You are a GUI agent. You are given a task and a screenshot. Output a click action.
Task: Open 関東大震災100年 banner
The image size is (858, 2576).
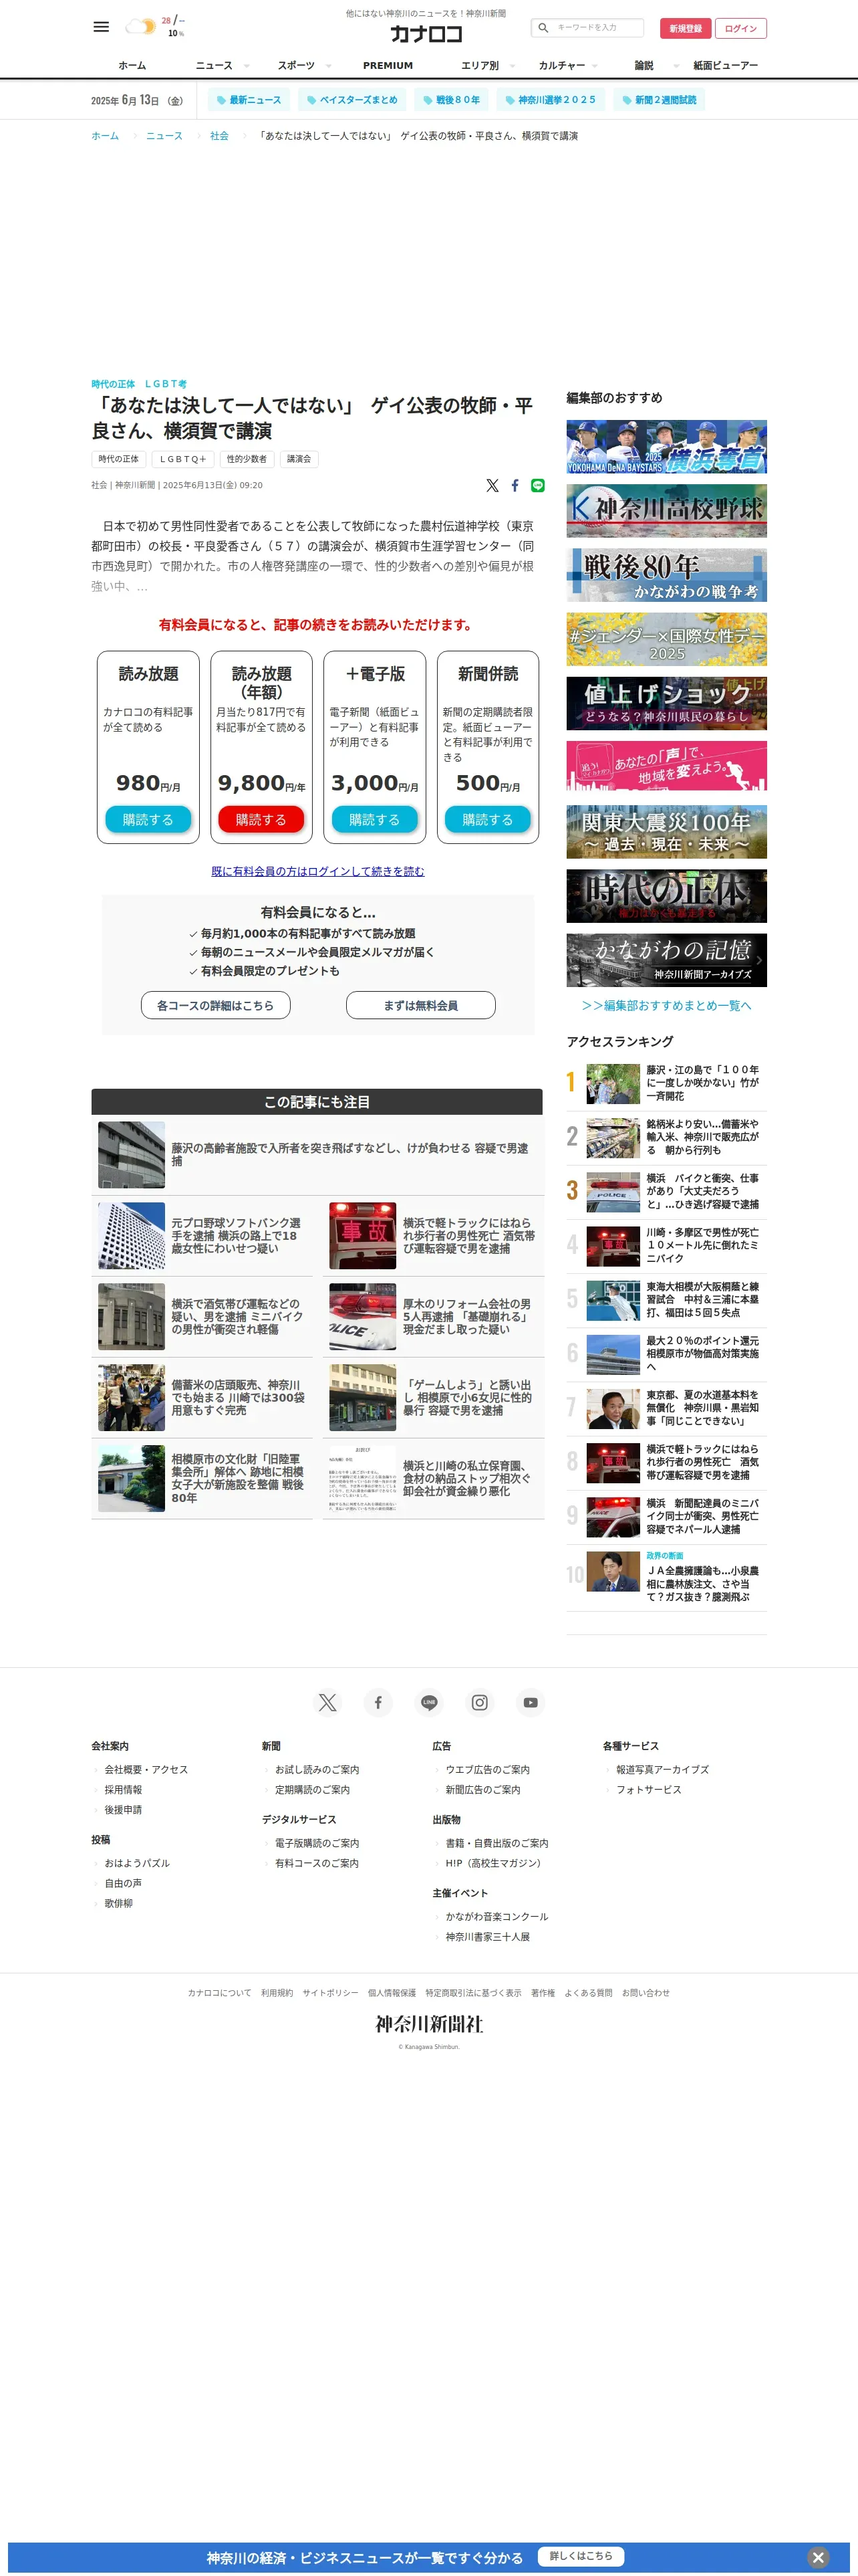[x=666, y=831]
